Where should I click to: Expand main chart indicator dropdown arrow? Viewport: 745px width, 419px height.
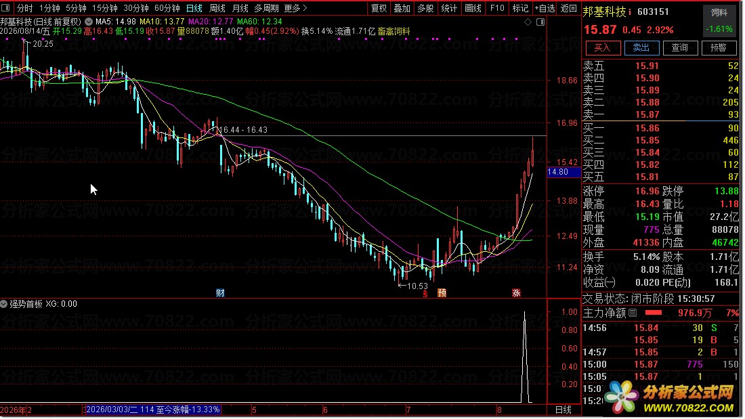[89, 22]
